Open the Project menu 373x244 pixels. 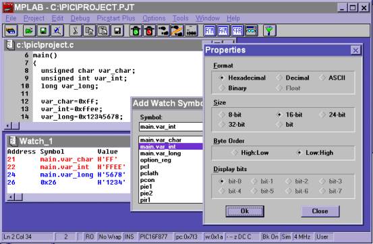coord(34,18)
